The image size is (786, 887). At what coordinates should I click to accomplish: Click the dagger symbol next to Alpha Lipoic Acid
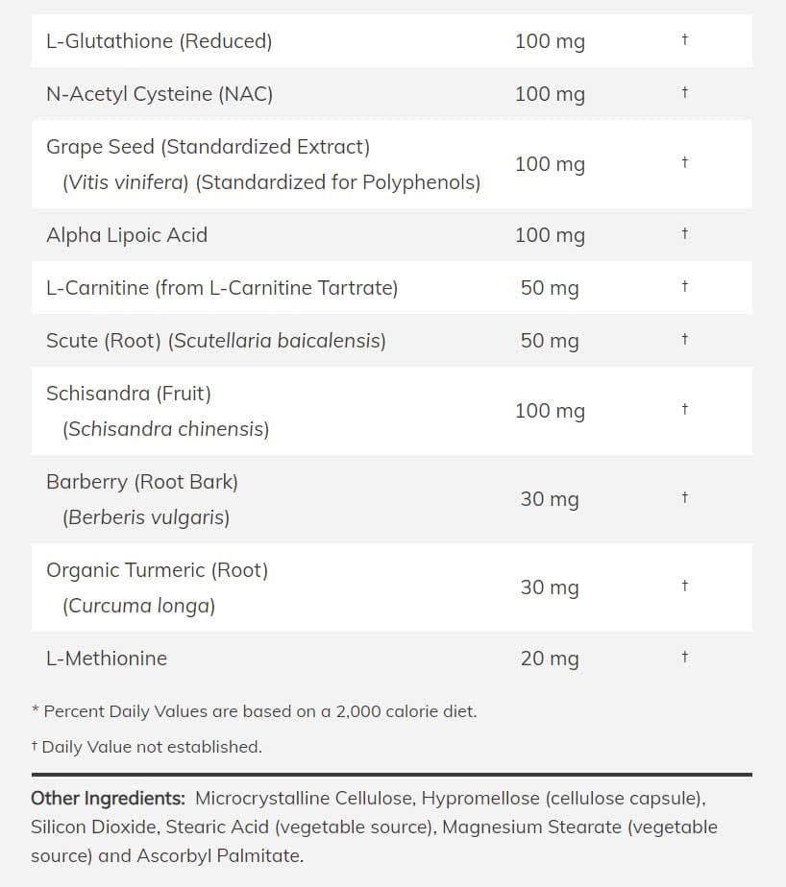click(685, 233)
